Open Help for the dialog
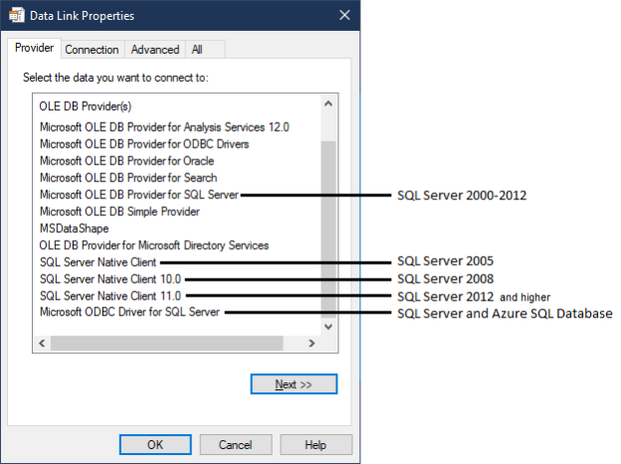Screen dimensions: 621x464 [x=315, y=445]
